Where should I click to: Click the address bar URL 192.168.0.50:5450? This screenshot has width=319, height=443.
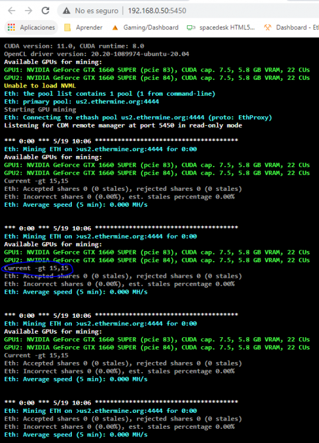coord(157,11)
